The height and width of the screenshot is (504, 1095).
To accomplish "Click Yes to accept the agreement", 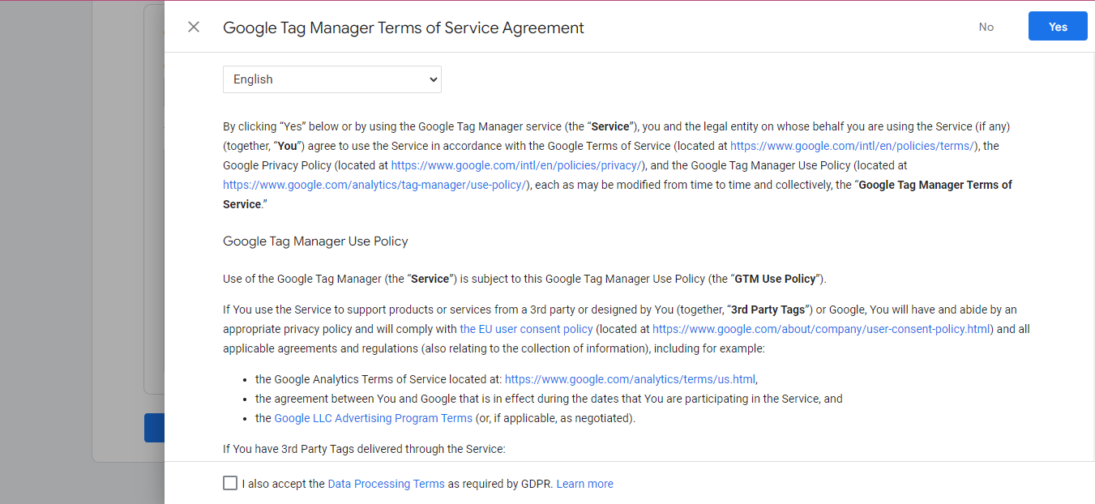I will [1058, 27].
